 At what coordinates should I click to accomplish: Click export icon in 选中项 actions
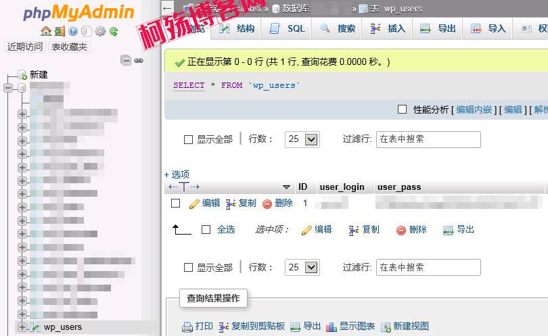(x=448, y=230)
